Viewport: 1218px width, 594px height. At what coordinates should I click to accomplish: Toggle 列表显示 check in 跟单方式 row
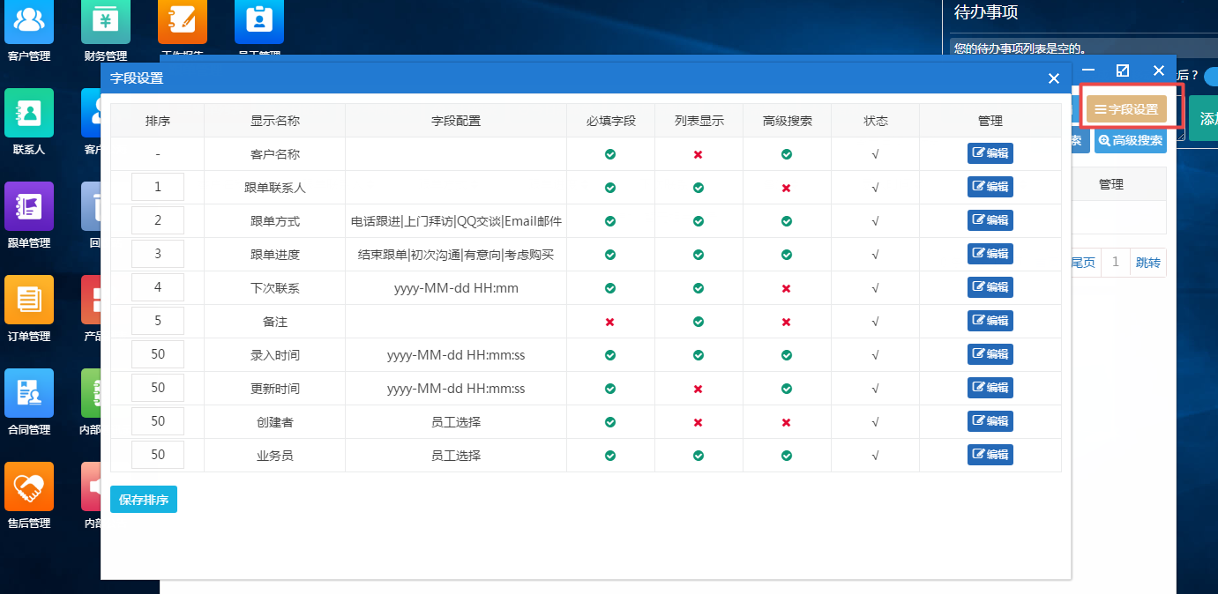click(x=699, y=221)
